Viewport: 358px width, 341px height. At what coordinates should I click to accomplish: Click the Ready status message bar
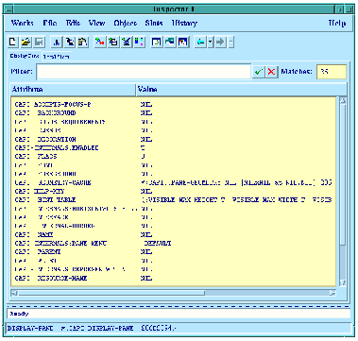[x=179, y=314]
